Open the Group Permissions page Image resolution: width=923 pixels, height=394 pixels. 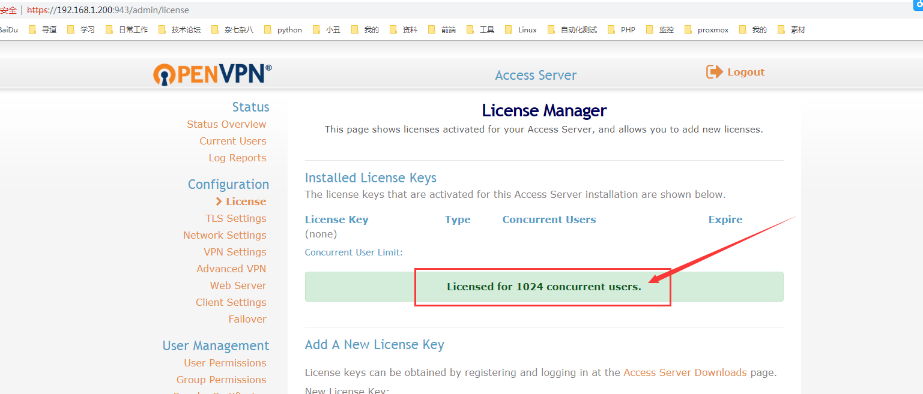click(222, 380)
